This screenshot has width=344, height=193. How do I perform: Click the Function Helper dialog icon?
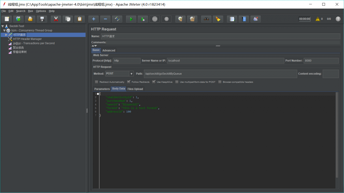click(x=232, y=19)
